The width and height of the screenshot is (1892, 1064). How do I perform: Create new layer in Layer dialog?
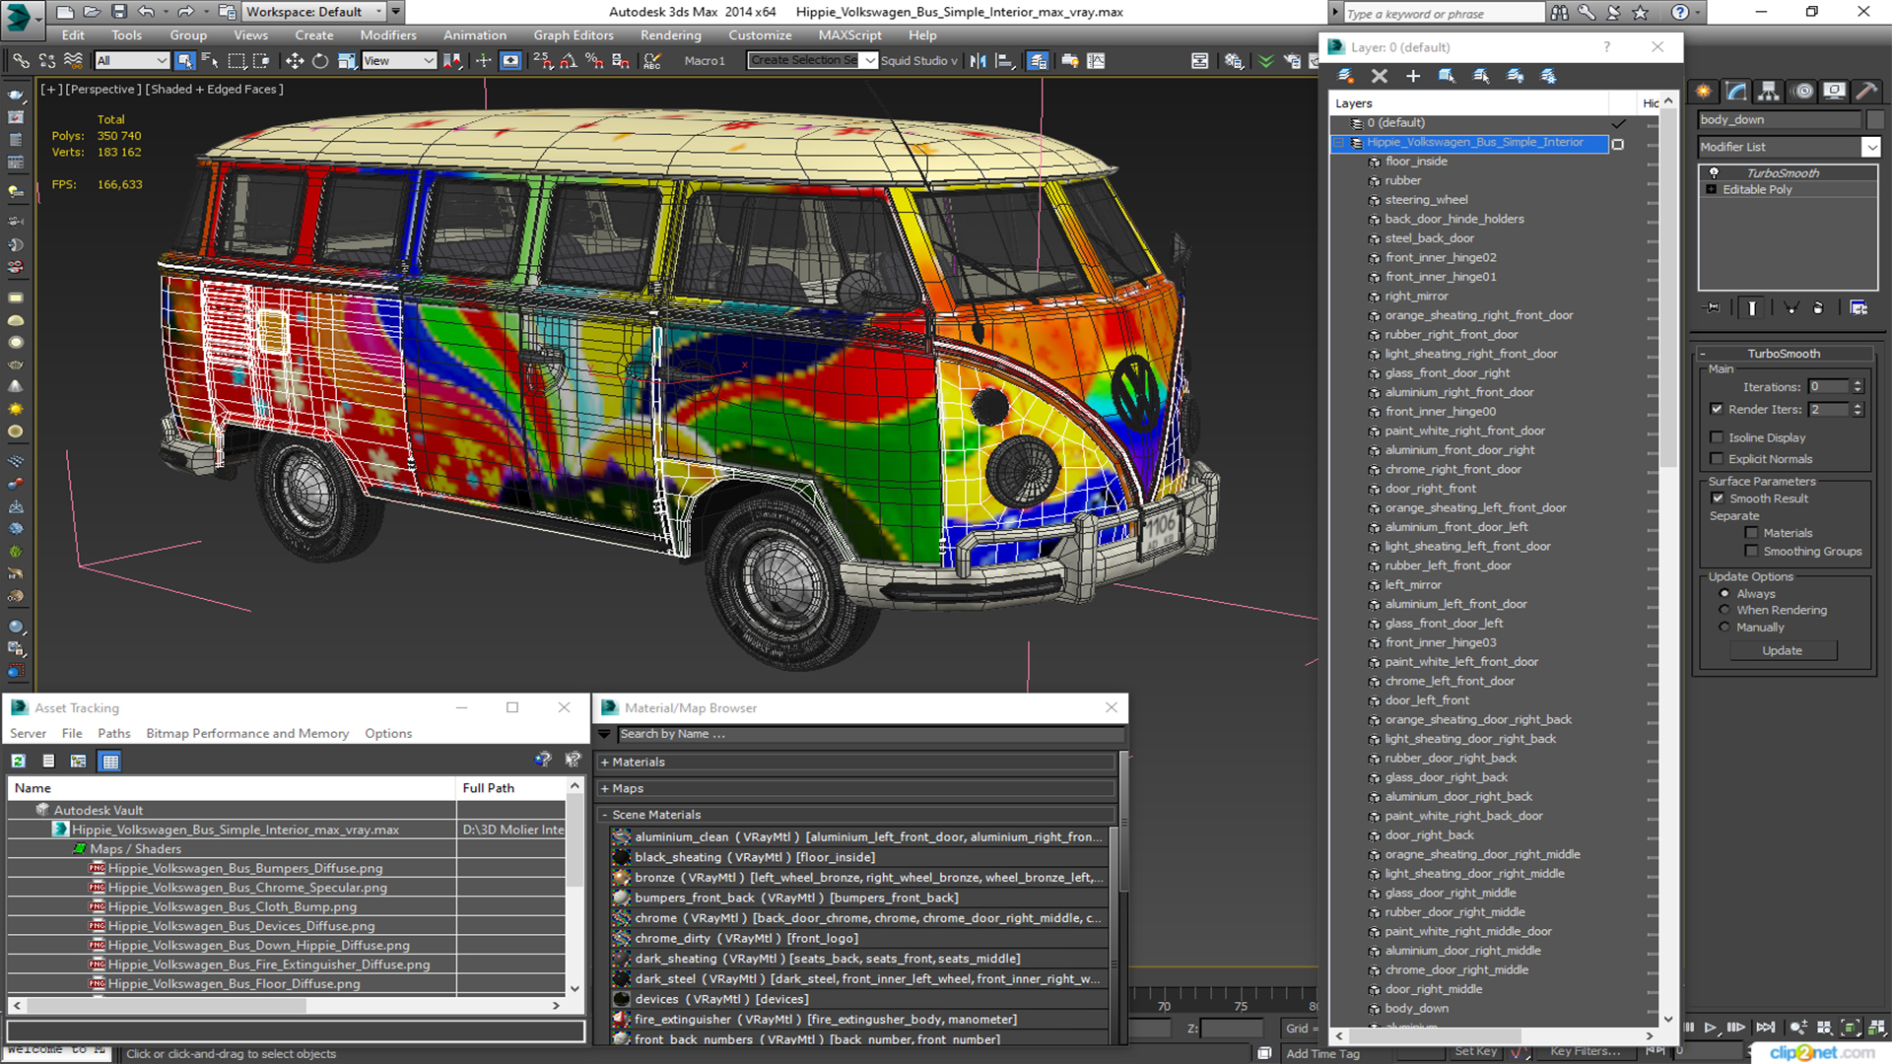(1345, 76)
